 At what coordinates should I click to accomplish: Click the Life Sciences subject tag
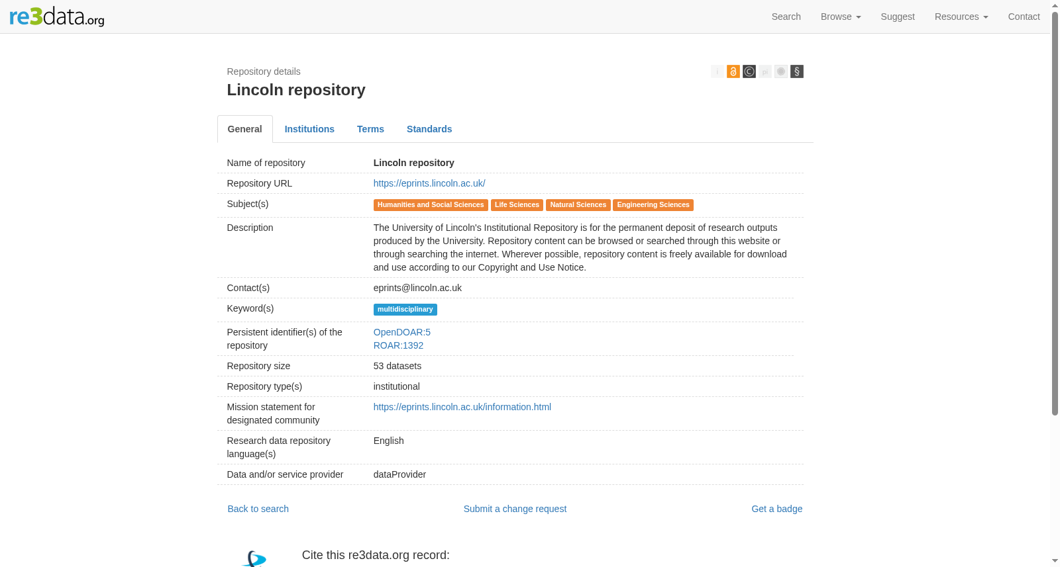click(517, 205)
